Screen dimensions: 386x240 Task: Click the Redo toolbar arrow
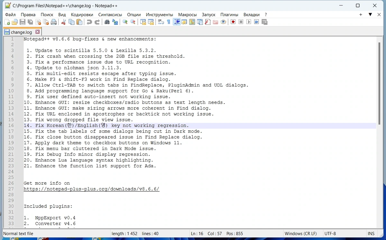point(97,22)
